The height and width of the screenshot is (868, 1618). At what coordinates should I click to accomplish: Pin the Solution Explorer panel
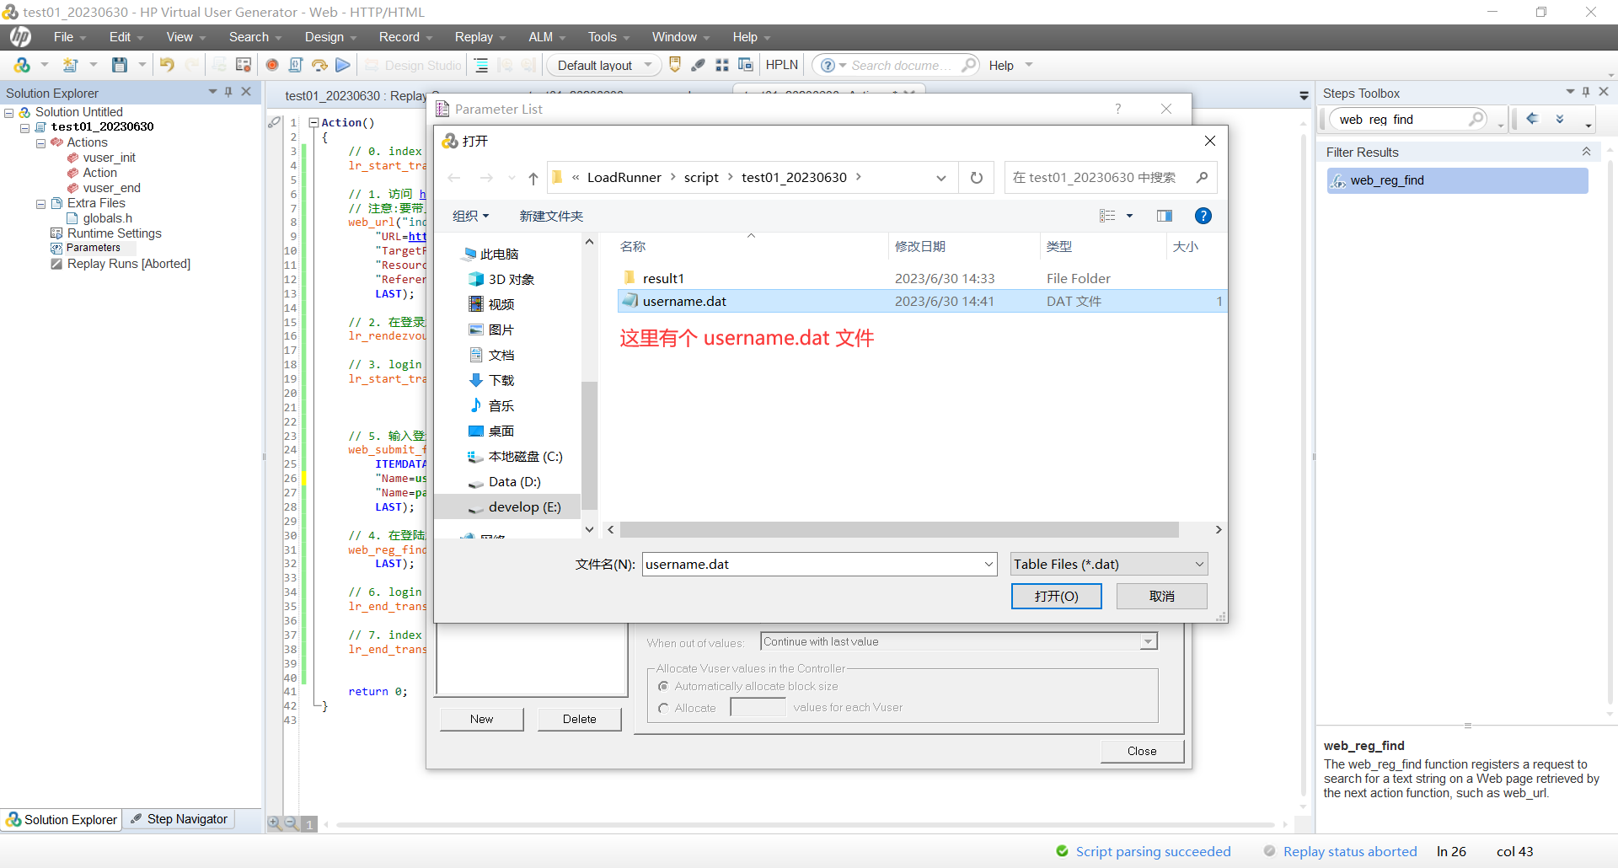pyautogui.click(x=228, y=92)
